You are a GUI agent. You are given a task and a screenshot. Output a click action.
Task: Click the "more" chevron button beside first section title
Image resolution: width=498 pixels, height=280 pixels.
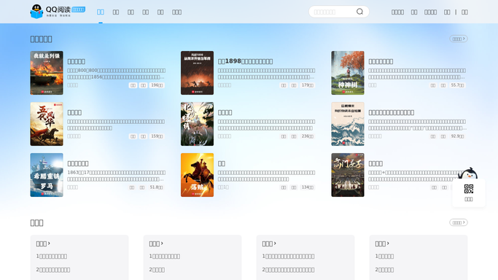459,39
